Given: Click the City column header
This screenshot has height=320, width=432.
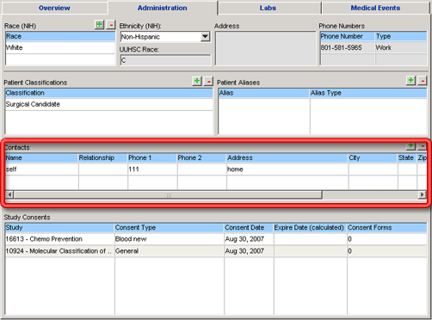Looking at the screenshot, I should [373, 158].
